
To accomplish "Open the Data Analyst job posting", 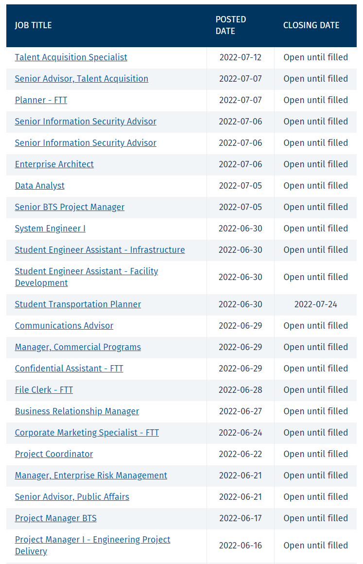I will 39,186.
